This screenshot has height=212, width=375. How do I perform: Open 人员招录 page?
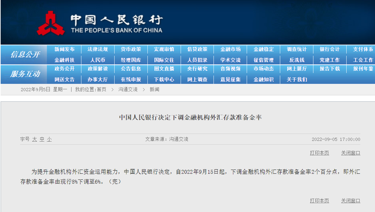pos(197,60)
